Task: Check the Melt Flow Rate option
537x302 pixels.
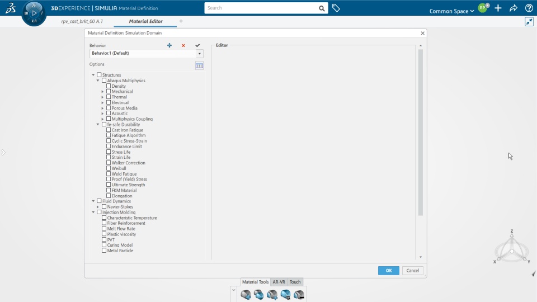Action: coord(104,228)
